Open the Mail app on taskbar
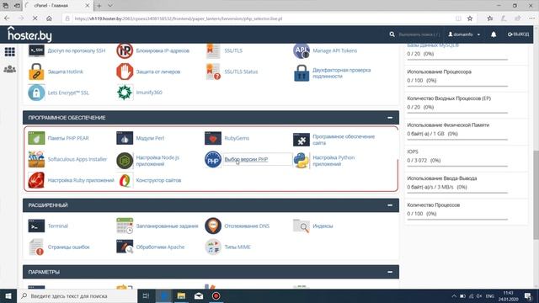This screenshot has height=303, width=539. point(199,296)
